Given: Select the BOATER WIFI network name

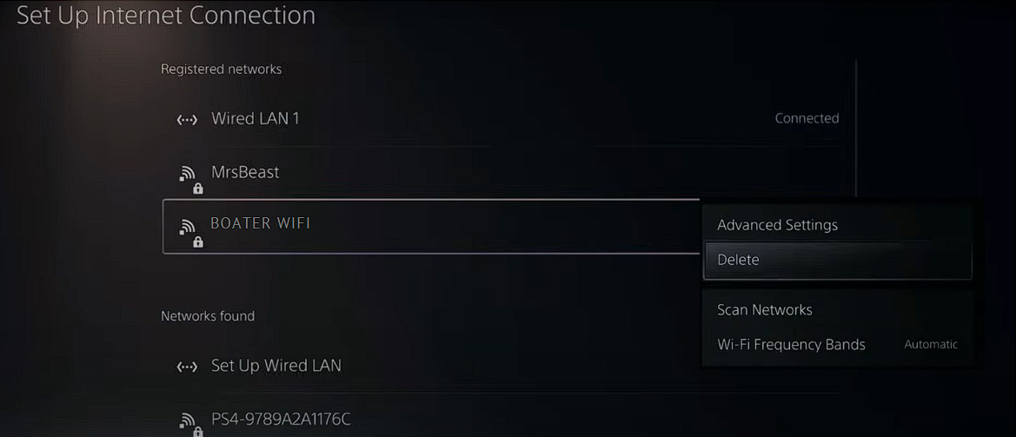Looking at the screenshot, I should [x=260, y=223].
